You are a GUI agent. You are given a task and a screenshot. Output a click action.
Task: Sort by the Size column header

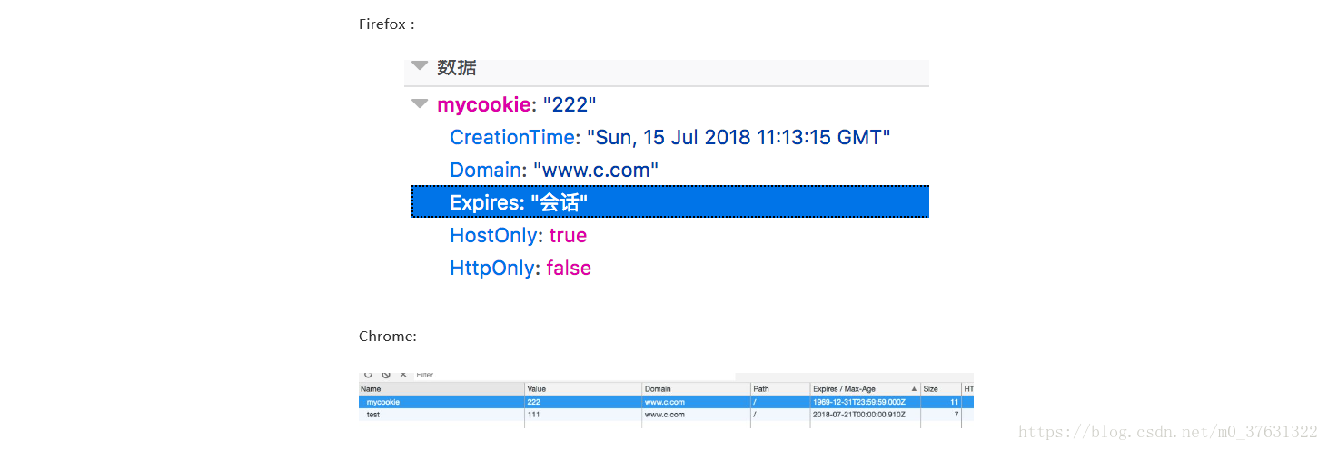tap(940, 388)
